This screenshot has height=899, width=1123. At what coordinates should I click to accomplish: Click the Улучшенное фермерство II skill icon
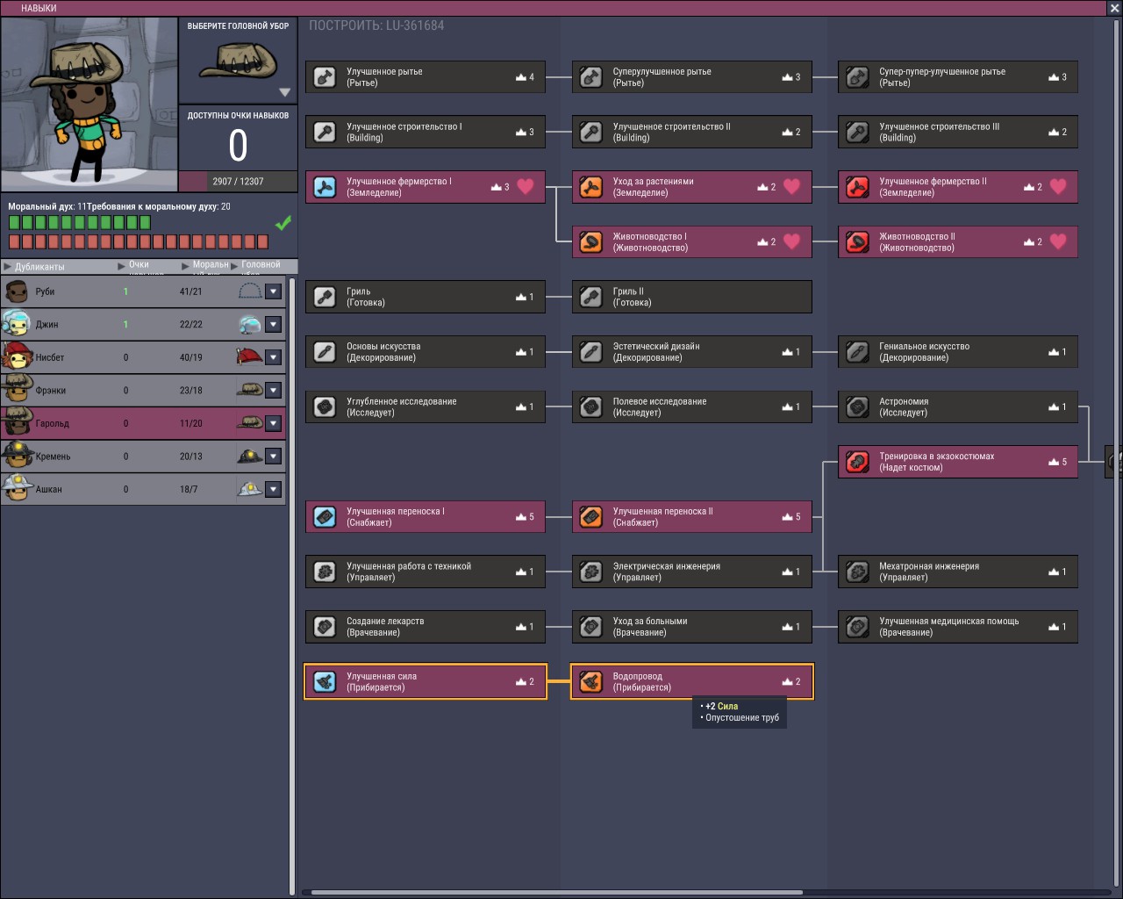coord(857,187)
